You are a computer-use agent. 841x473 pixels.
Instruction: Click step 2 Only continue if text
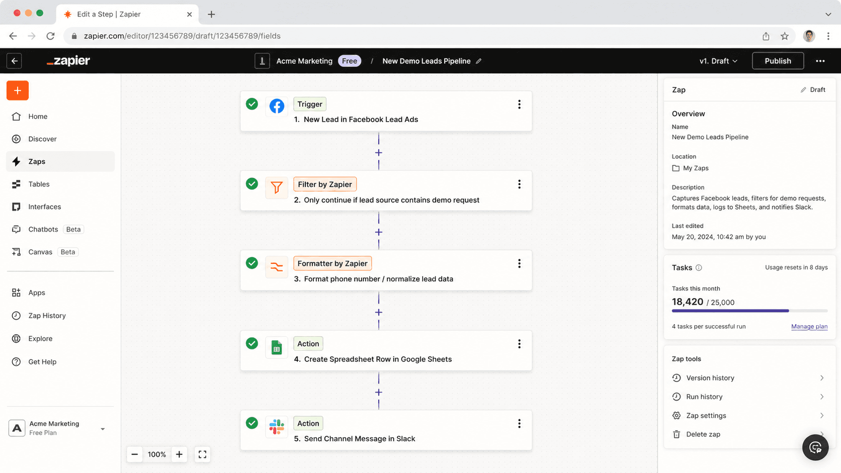pos(392,200)
